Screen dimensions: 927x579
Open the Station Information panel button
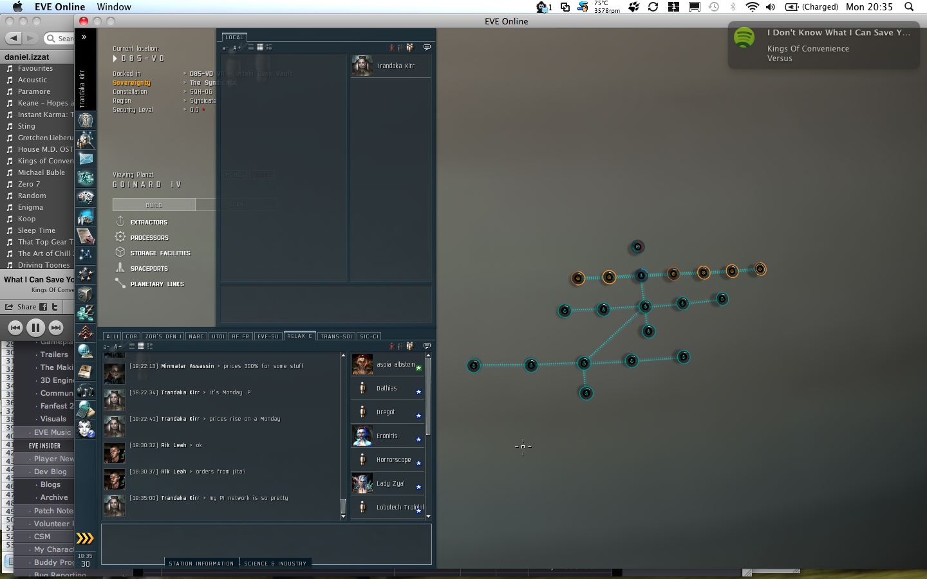[201, 563]
